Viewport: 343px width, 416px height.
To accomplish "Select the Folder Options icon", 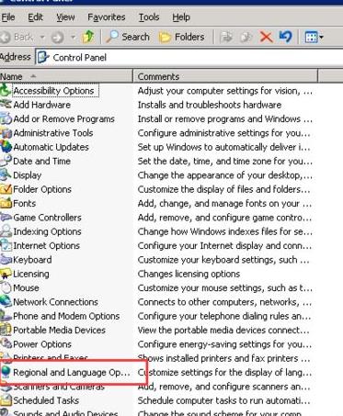I will coord(6,189).
